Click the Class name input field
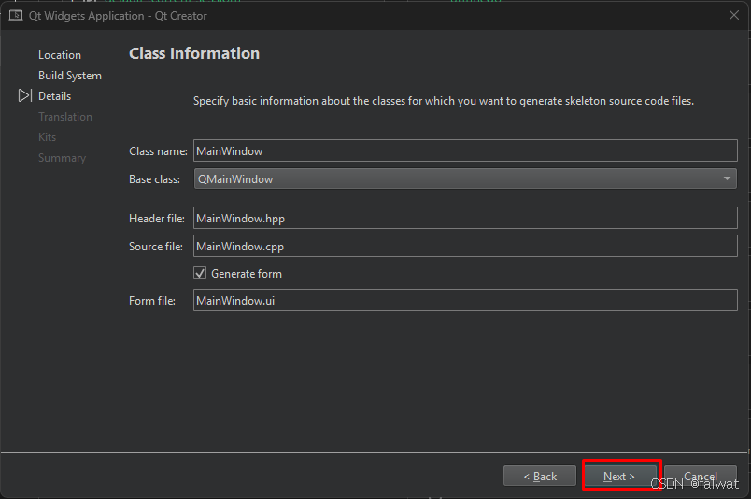Image resolution: width=751 pixels, height=499 pixels. pos(465,151)
